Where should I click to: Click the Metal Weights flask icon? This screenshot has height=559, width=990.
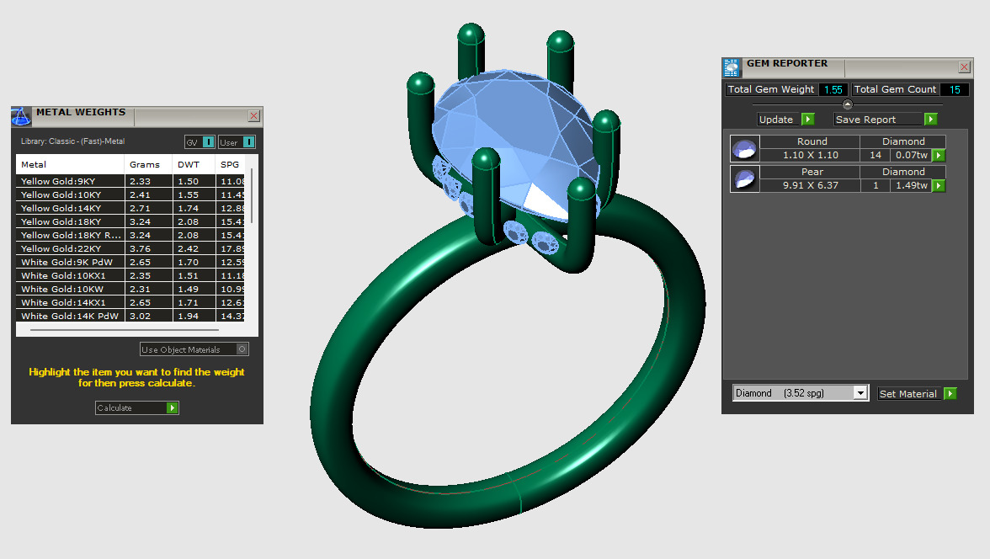point(21,116)
